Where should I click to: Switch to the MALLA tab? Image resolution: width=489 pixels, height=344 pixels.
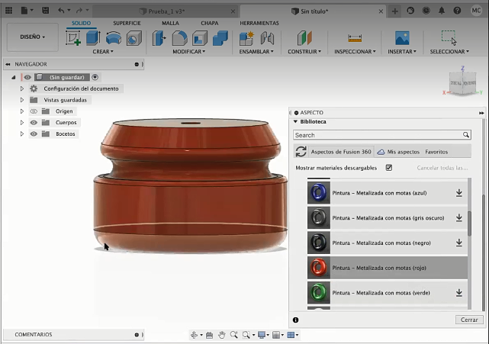[x=170, y=23]
